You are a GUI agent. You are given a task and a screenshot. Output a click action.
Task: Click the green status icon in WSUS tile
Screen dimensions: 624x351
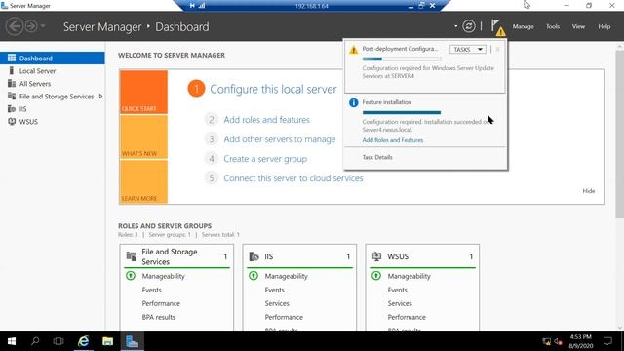[376, 276]
